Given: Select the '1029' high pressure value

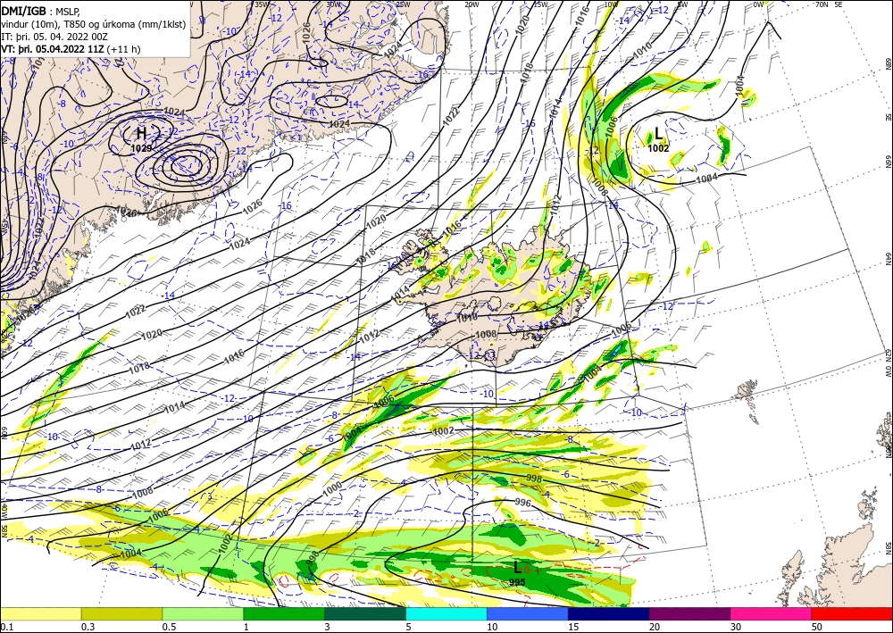Looking at the screenshot, I should [141, 148].
